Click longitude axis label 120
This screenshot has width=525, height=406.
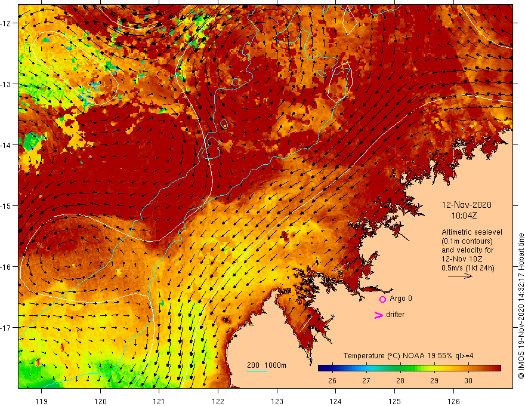[100, 401]
